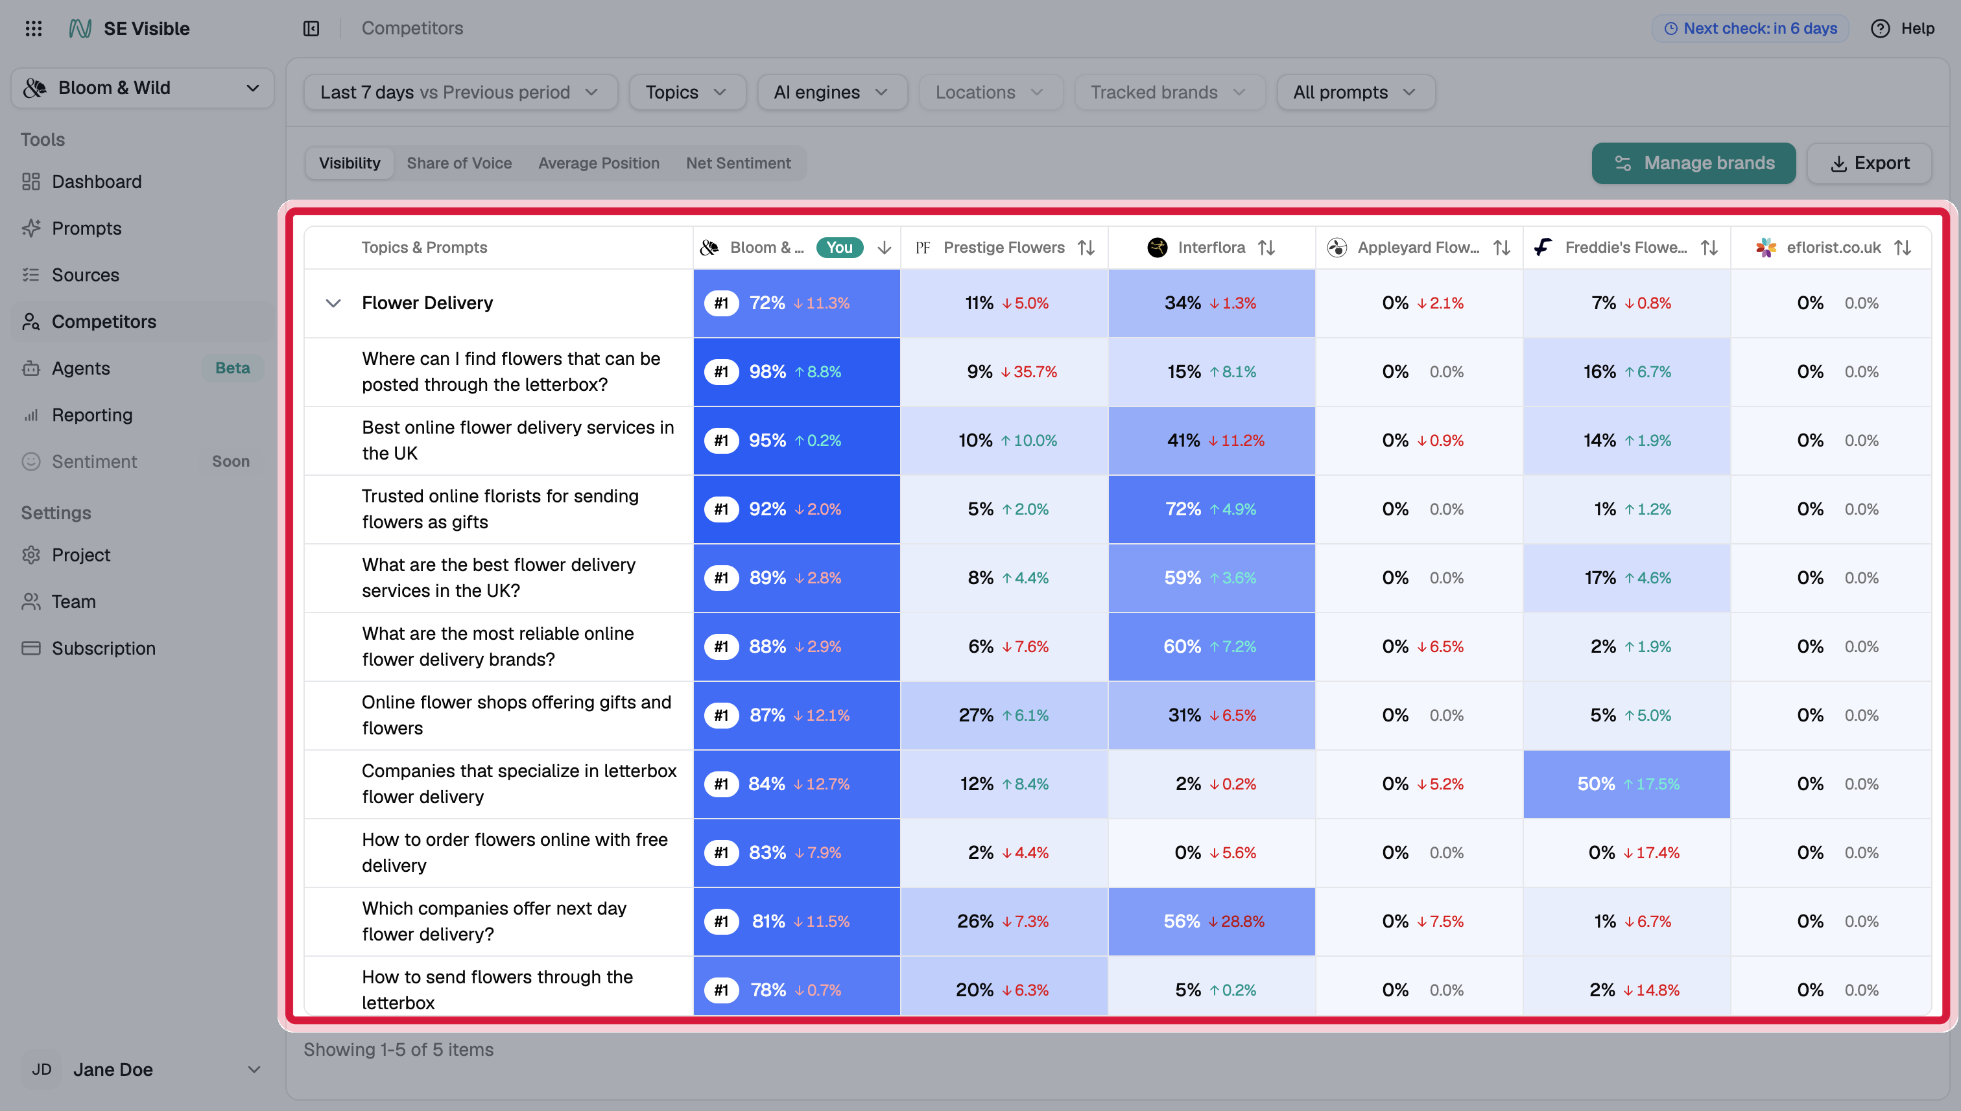Click the Sources list icon
This screenshot has width=1961, height=1111.
point(31,275)
